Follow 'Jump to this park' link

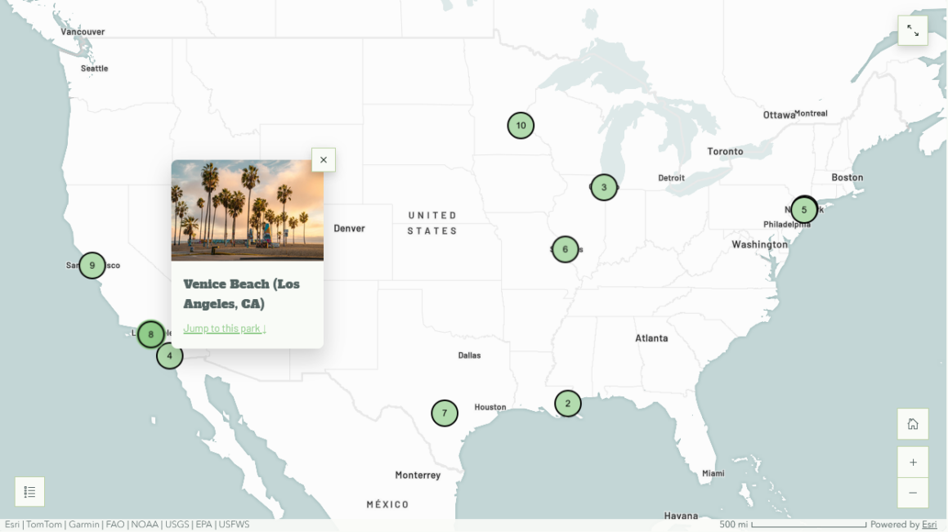[224, 329]
